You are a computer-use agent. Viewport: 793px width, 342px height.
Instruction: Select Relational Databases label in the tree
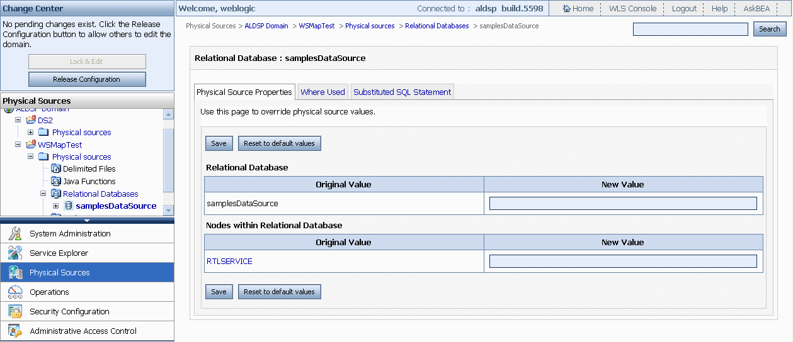point(101,194)
